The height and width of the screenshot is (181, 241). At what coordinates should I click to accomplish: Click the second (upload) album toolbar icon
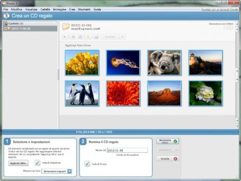[x=73, y=37]
